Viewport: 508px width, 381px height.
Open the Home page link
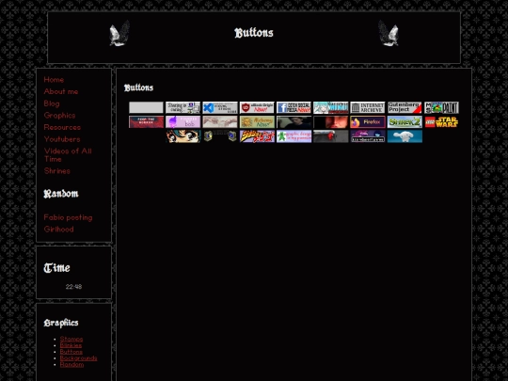click(x=54, y=80)
